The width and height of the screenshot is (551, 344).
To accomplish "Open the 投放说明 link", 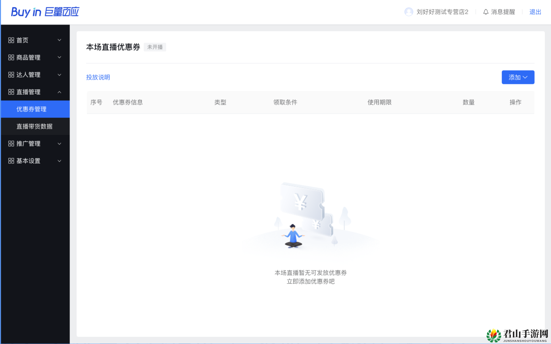I will [x=98, y=77].
